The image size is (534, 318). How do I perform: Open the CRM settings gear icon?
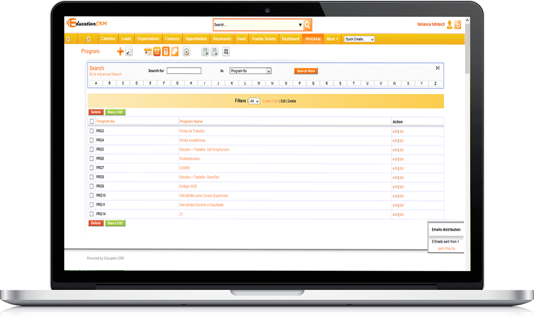coord(457,24)
